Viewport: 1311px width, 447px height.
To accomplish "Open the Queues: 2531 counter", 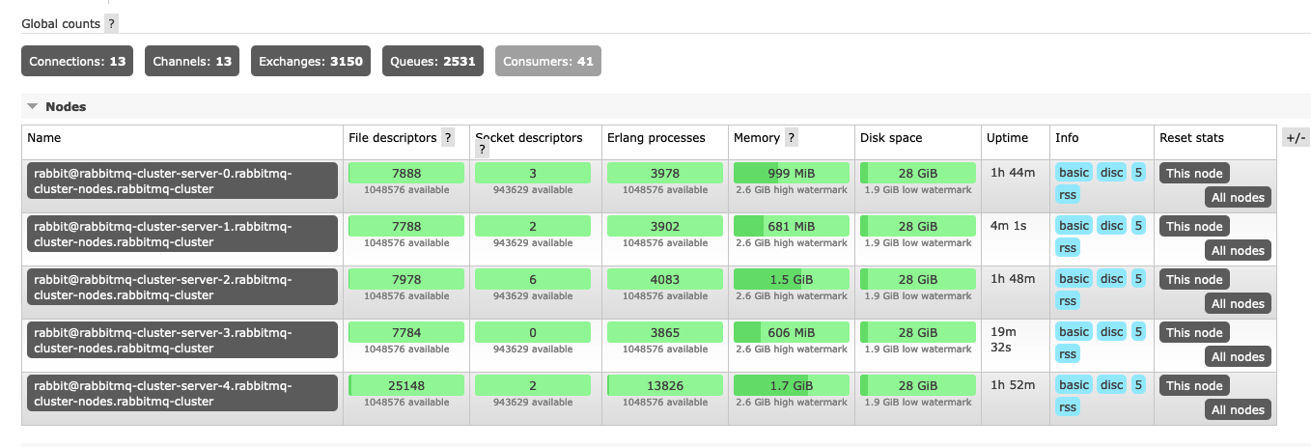I will pos(432,61).
